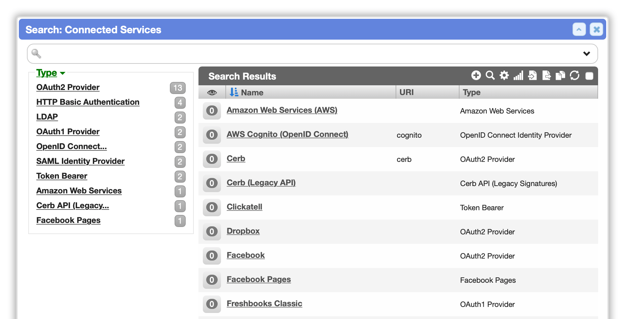This screenshot has height=319, width=623.
Task: Open the Dropbox service link
Action: point(243,231)
